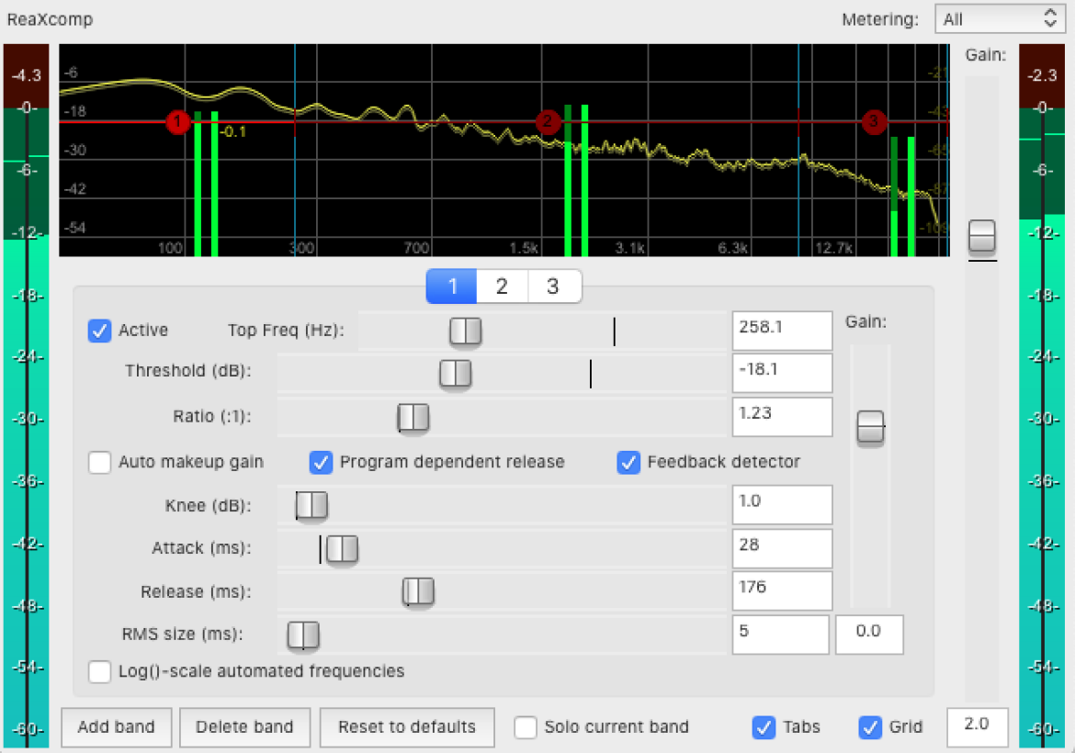1075x753 pixels.
Task: Click the band gain value field 0.0
Action: pos(869,635)
